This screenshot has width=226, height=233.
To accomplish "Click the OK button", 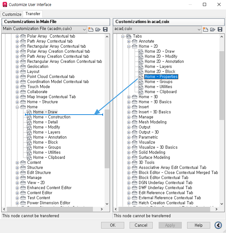I will (113, 225).
